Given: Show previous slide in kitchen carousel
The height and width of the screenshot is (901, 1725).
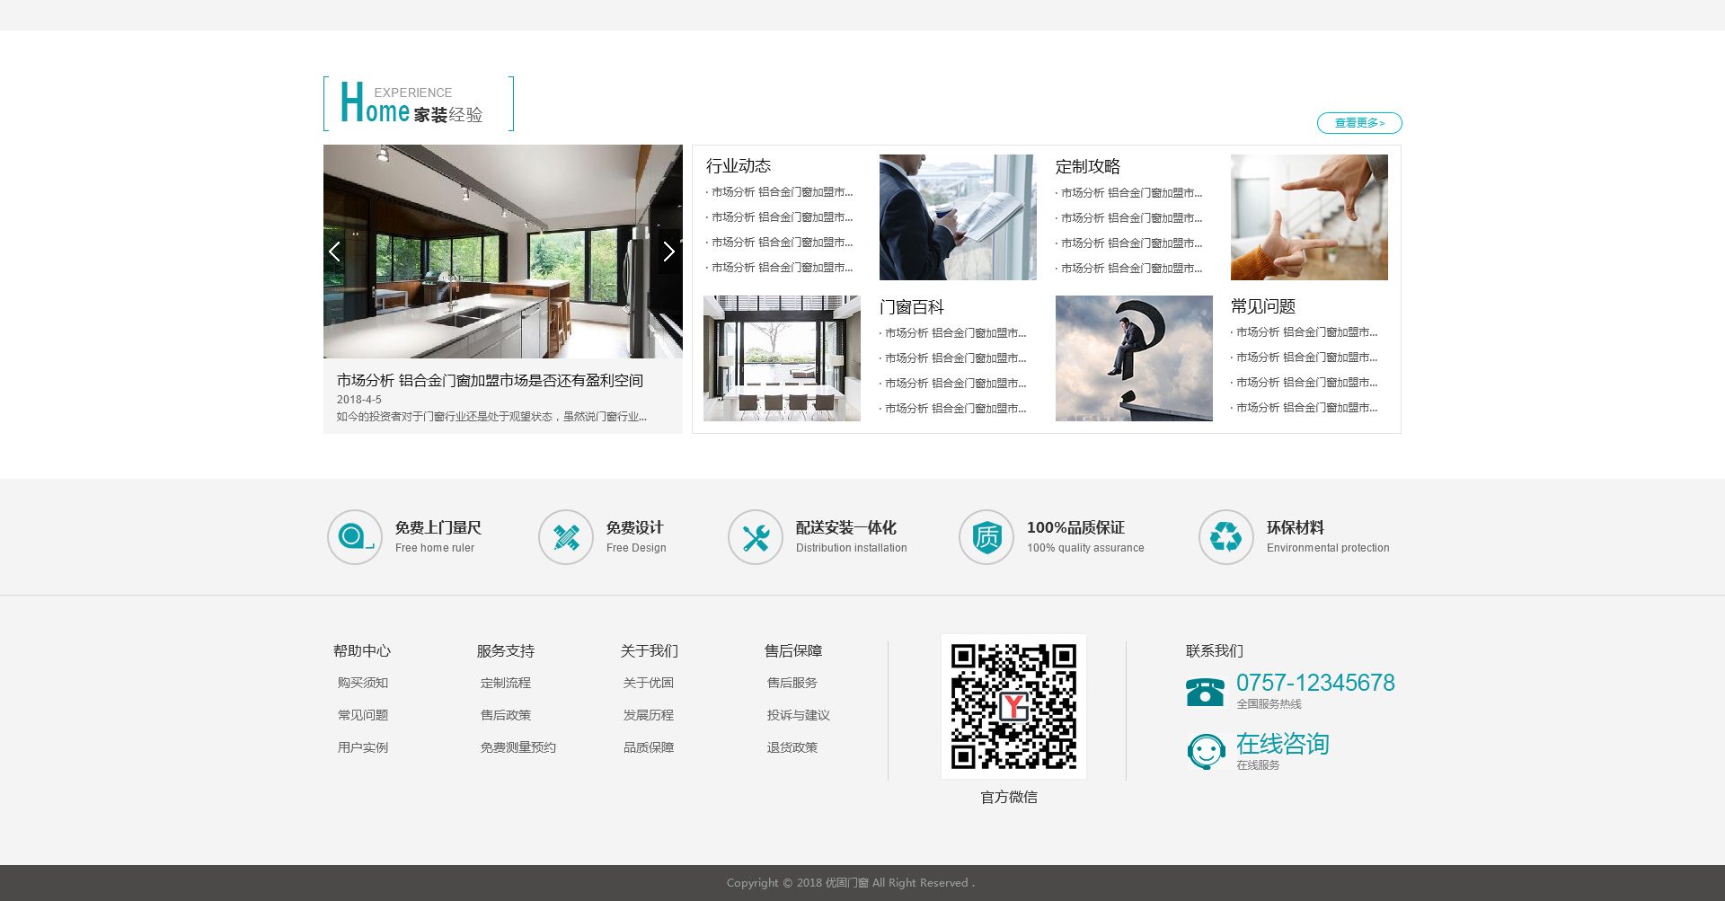Looking at the screenshot, I should 334,252.
